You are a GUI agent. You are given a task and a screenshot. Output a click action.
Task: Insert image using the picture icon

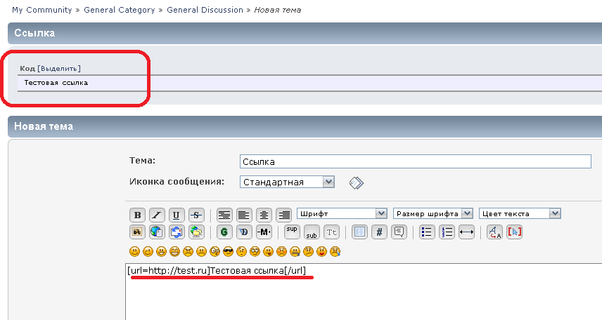137,232
